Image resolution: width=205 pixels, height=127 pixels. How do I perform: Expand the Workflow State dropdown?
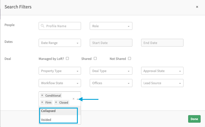coord(60,83)
